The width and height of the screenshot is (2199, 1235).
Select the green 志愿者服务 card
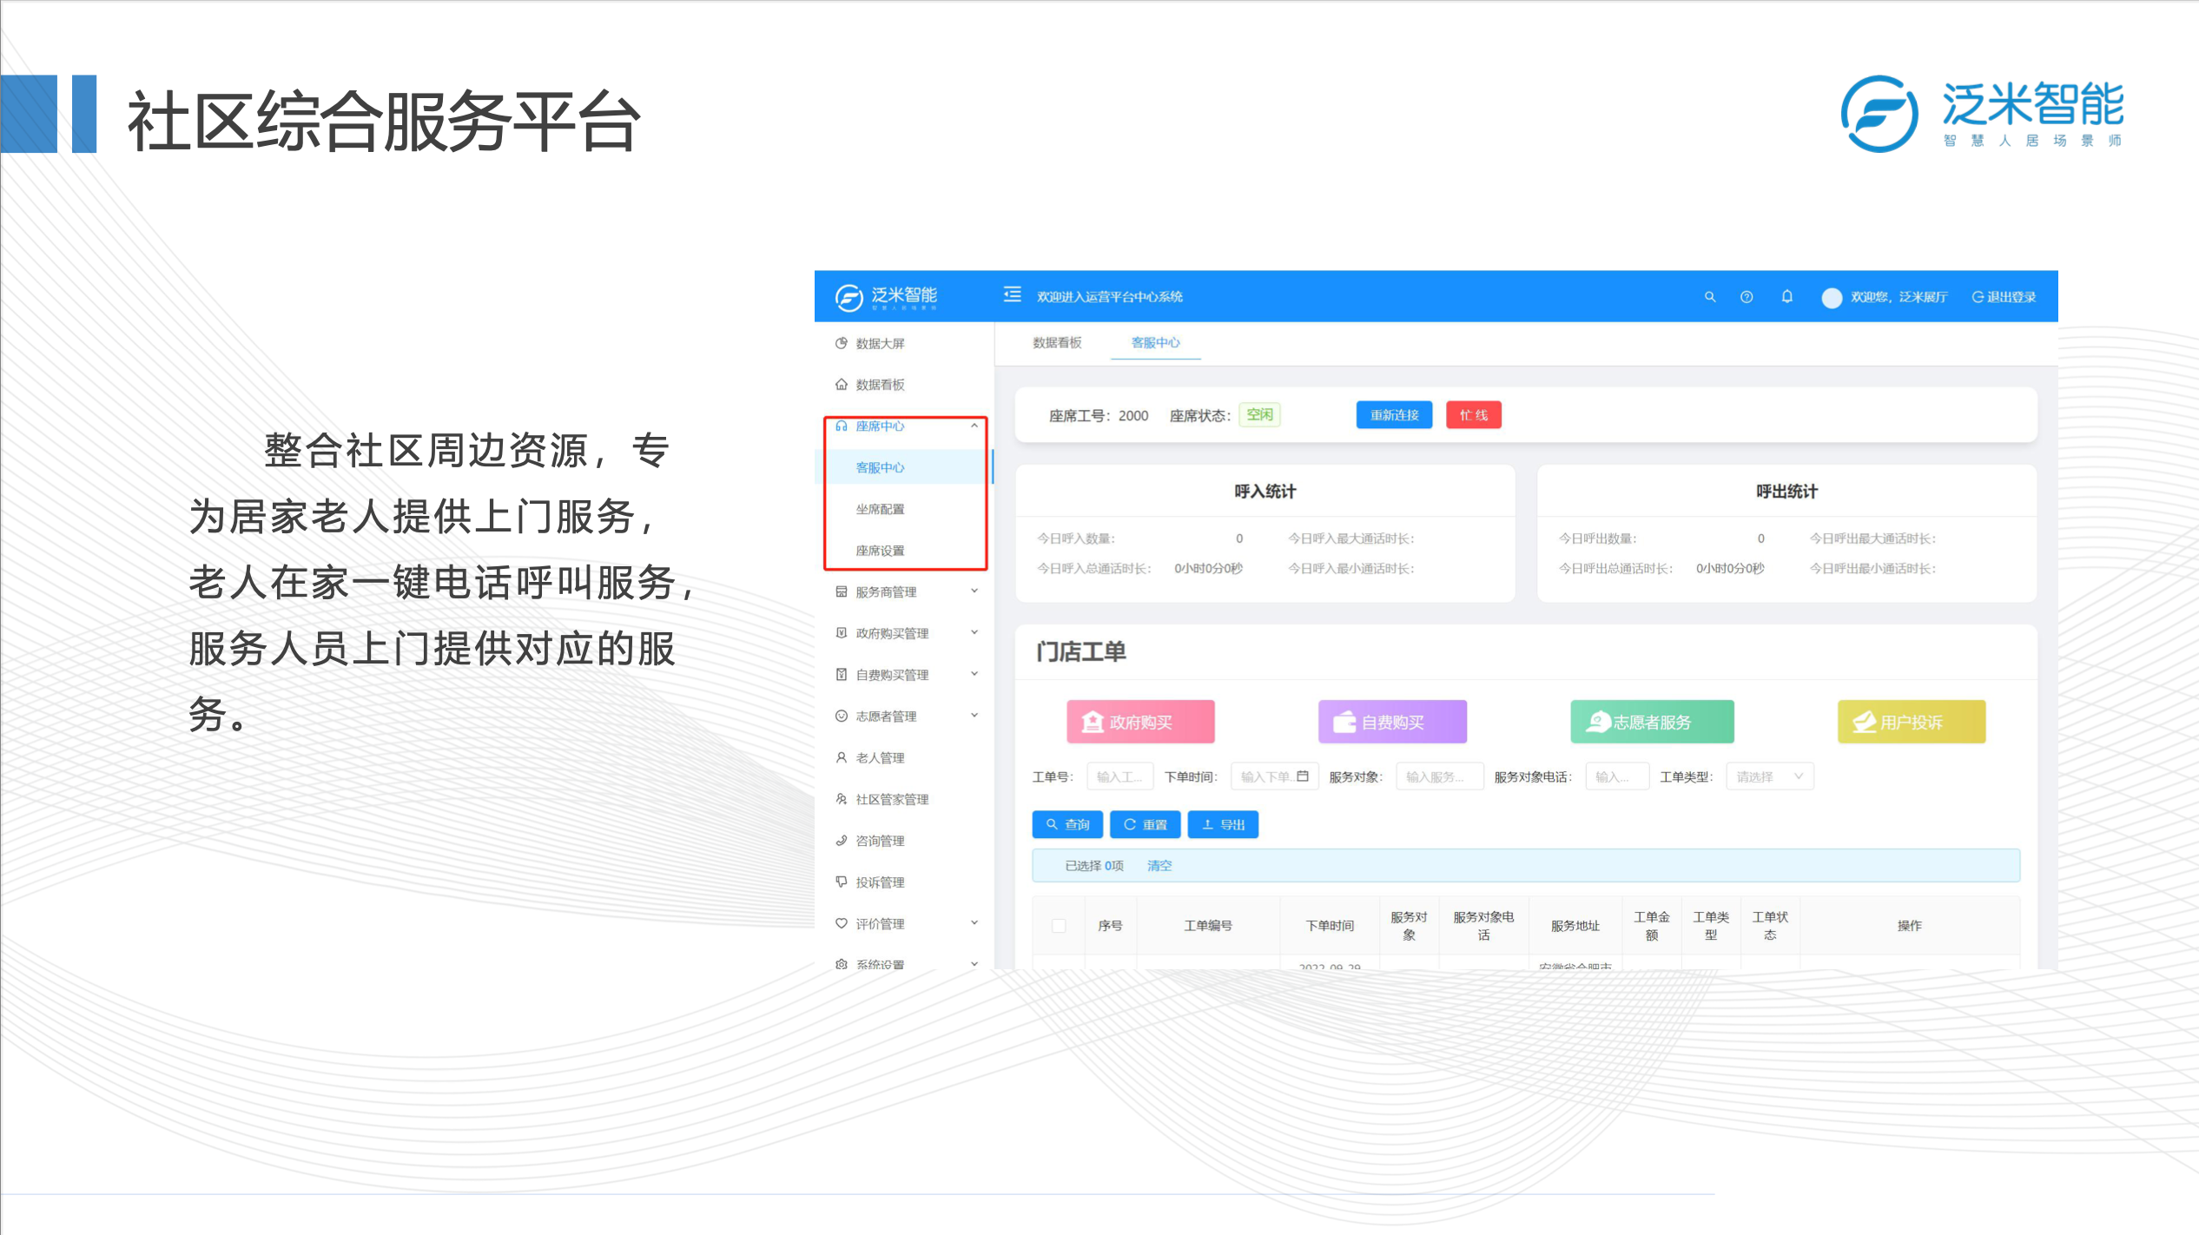(x=1652, y=722)
